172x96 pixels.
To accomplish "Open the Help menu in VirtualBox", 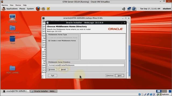I will click(25, 5).
